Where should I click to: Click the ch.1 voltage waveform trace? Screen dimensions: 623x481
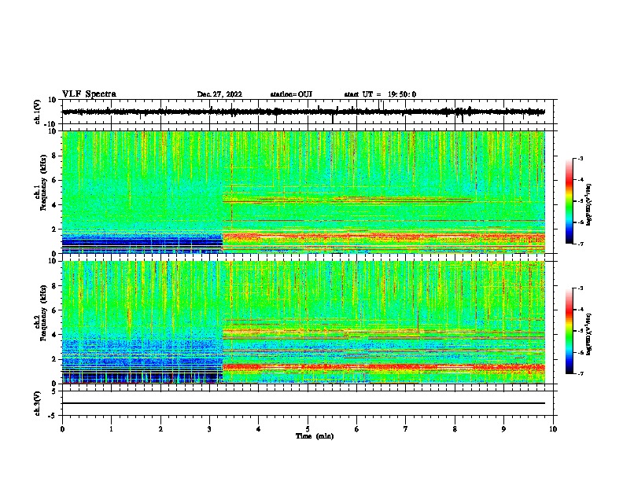(x=304, y=112)
